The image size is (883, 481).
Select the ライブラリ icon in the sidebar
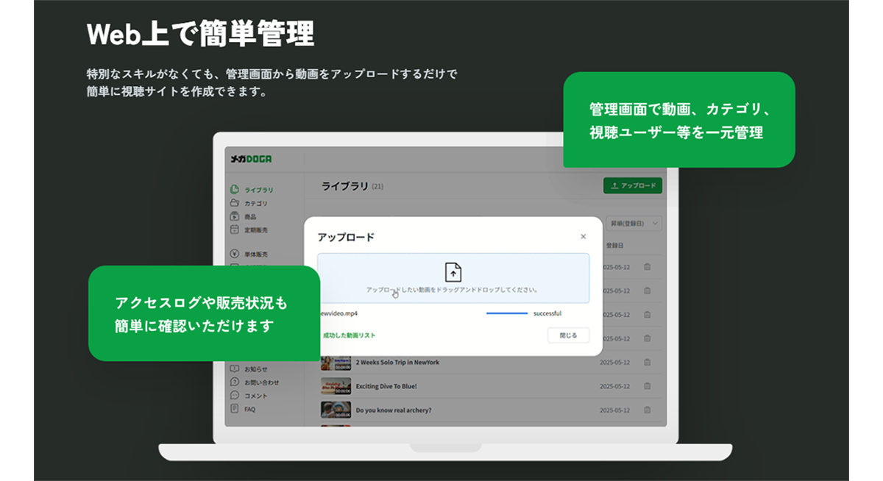[x=234, y=188]
